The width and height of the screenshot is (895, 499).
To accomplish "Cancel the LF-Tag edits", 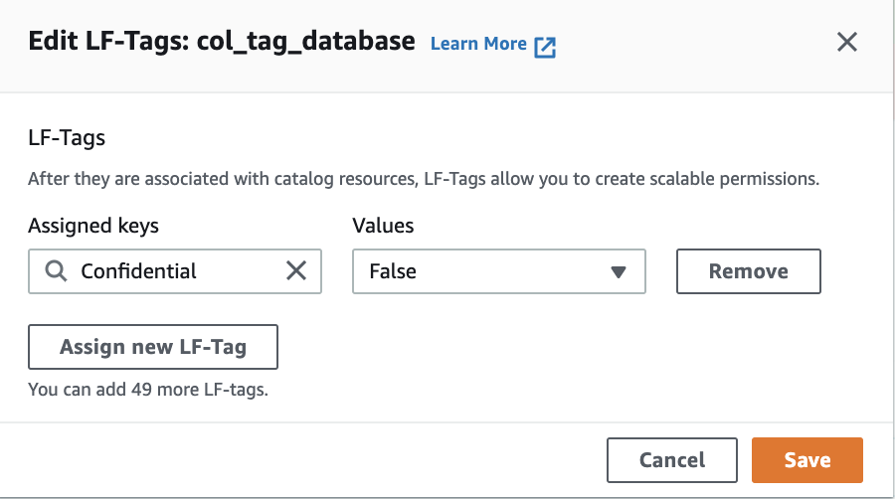I will coord(672,460).
